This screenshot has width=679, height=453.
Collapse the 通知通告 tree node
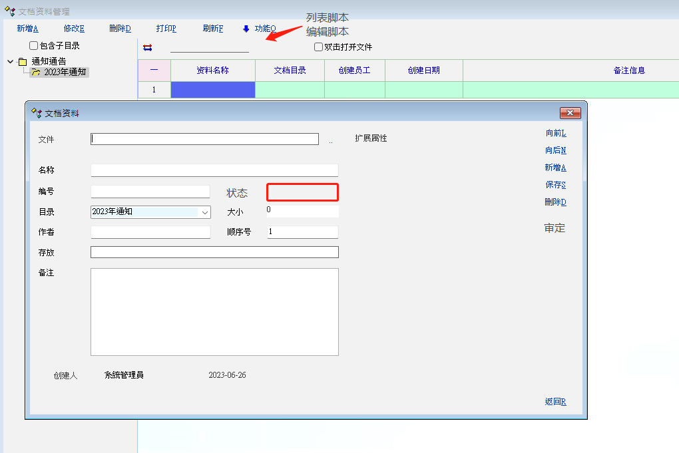click(11, 62)
